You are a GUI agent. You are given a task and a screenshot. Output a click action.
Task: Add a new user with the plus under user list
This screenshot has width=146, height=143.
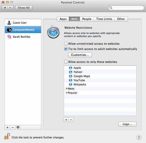tap(8, 127)
